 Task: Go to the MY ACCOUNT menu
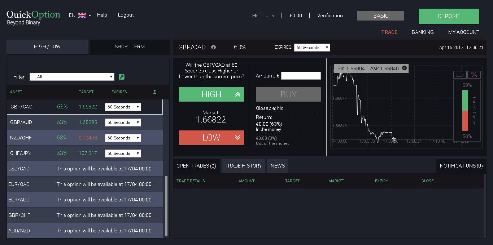[464, 32]
